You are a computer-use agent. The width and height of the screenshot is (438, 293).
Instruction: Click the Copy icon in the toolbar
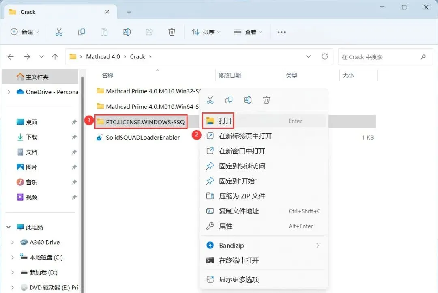pos(81,32)
